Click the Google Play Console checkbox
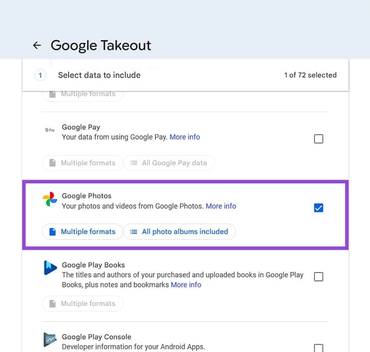370x352 pixels. tap(318, 348)
